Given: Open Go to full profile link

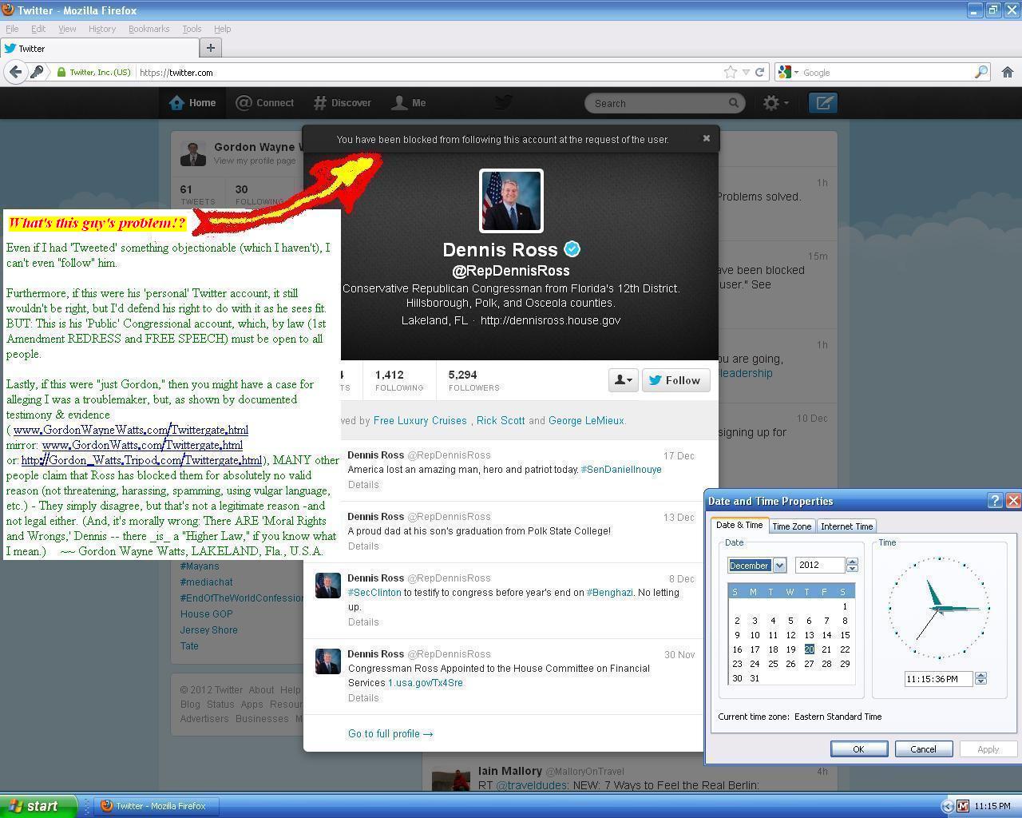Looking at the screenshot, I should (390, 733).
